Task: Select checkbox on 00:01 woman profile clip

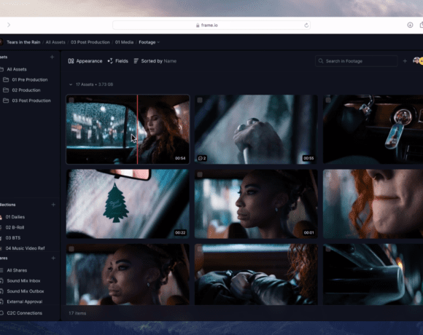Action: coord(200,175)
